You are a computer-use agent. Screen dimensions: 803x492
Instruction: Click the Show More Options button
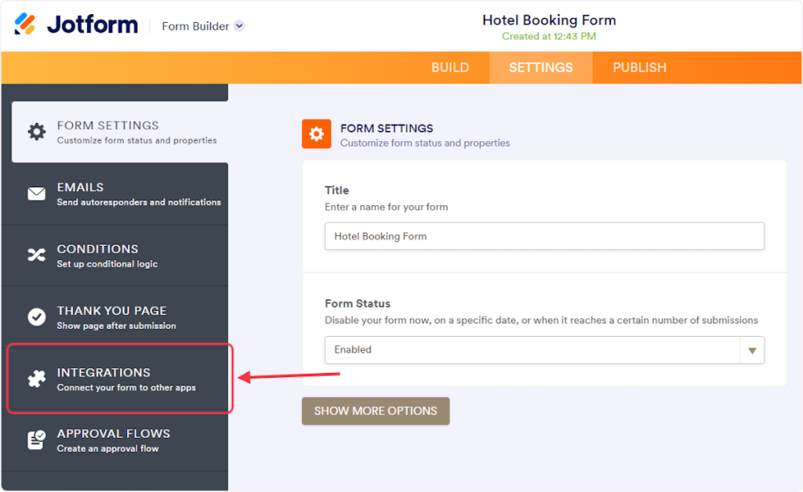click(376, 411)
